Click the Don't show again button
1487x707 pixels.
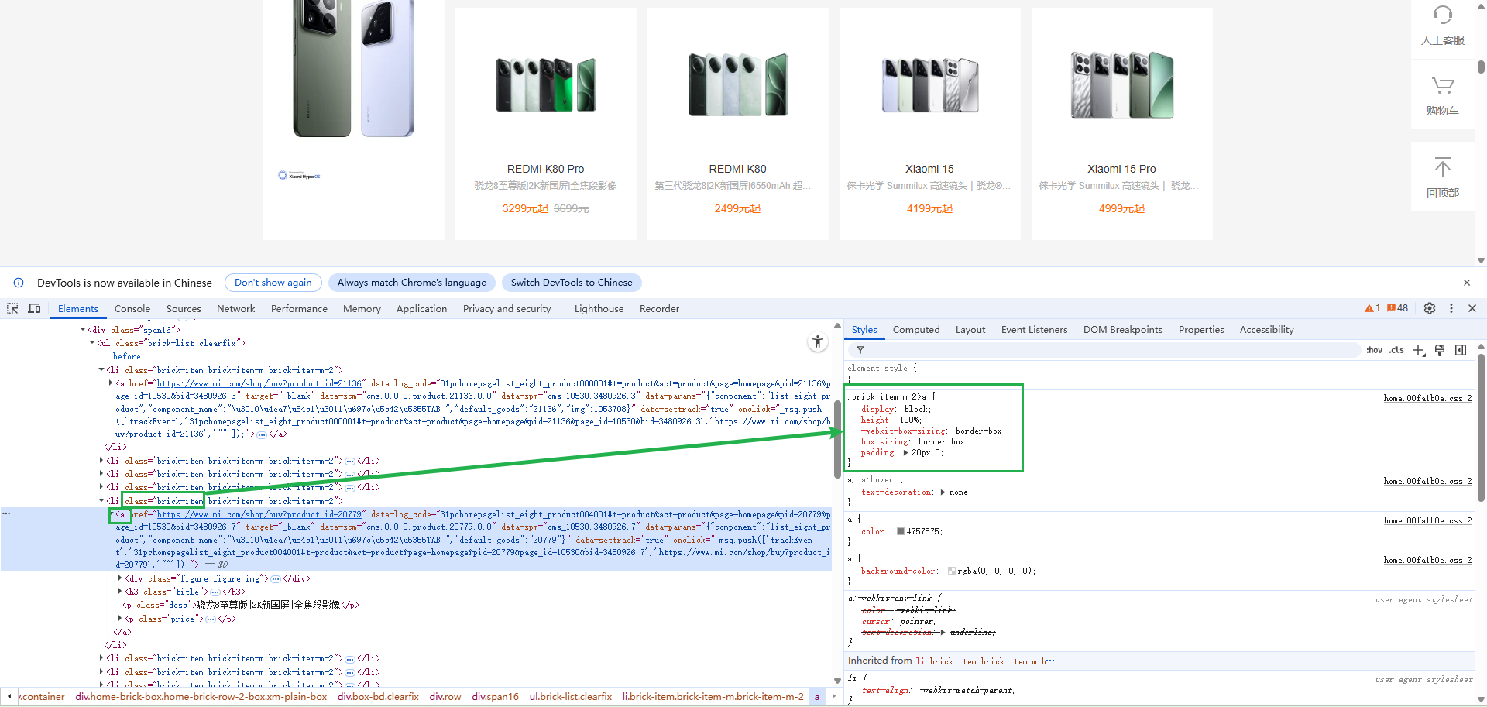273,283
